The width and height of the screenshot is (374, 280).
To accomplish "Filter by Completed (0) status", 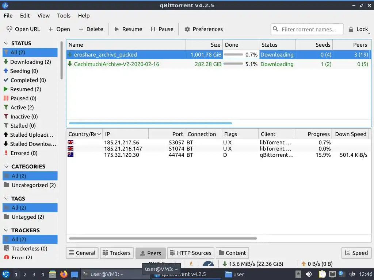I will click(x=30, y=80).
